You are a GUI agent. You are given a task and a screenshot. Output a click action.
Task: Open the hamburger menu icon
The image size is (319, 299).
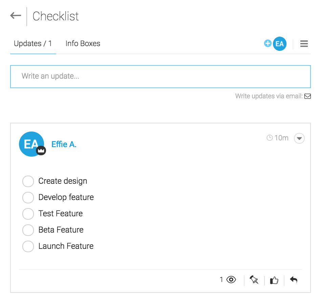pos(304,44)
